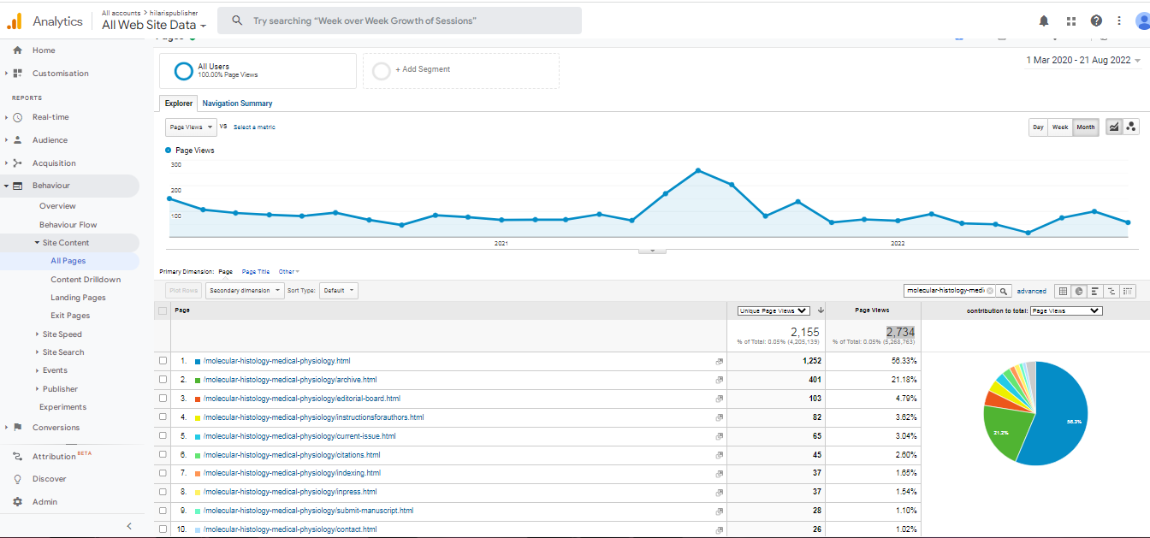Select the pie chart percentage view icon

click(1079, 291)
